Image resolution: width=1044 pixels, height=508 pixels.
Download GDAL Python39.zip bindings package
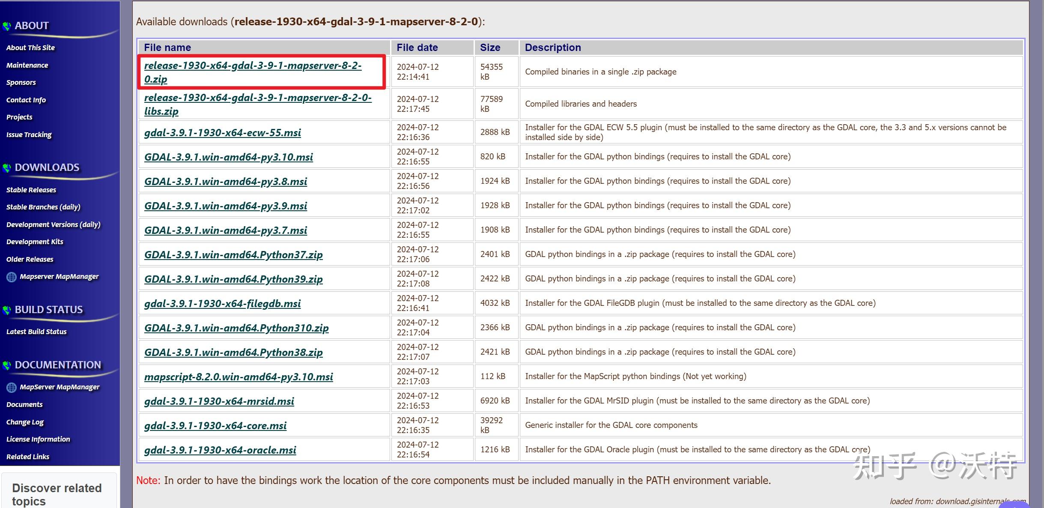pyautogui.click(x=233, y=279)
